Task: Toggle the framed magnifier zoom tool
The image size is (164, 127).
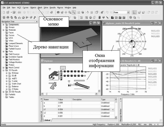Action: click(74, 12)
